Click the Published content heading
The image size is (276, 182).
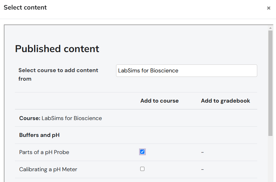coord(57,49)
